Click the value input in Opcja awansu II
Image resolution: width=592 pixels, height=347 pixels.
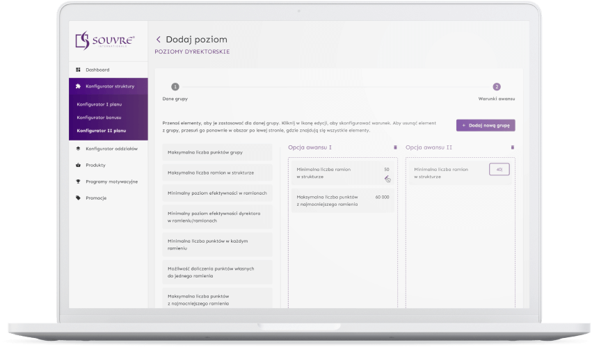499,170
